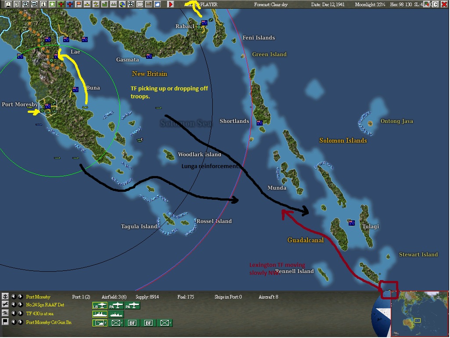Show previous land unit with Cst Gun Bn left arrow
Viewport: 450px width, 338px height.
14,322
